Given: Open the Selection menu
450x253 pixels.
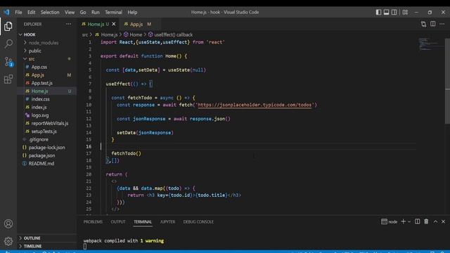Looking at the screenshot, I should (x=50, y=12).
